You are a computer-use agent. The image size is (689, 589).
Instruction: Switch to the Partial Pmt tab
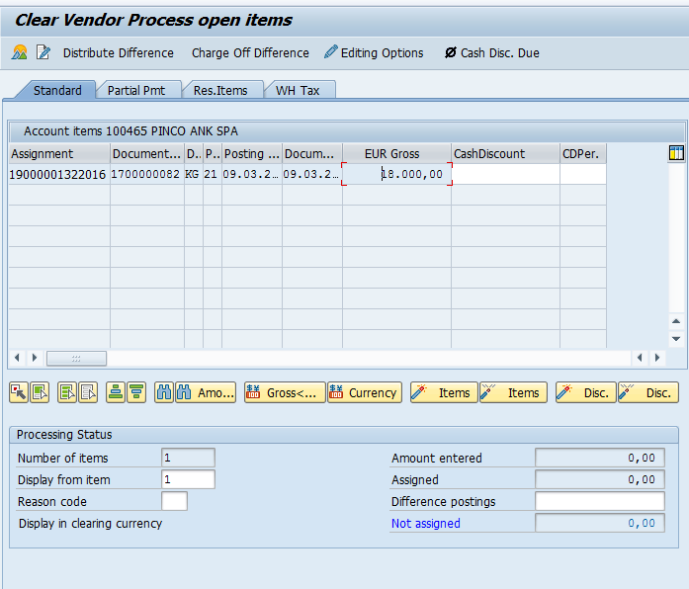[x=136, y=91]
